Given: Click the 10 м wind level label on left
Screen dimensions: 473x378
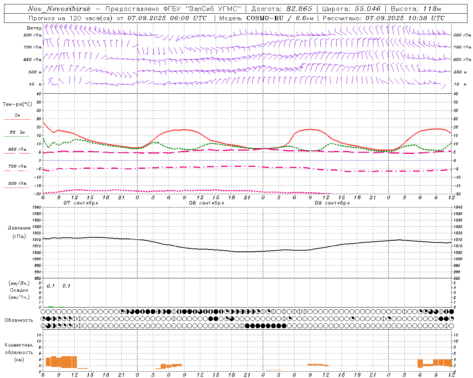Looking at the screenshot, I should [x=35, y=84].
